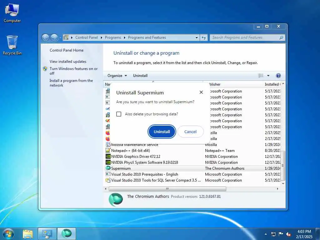Open View installed updates link
This screenshot has height=240, width=320.
(x=68, y=62)
